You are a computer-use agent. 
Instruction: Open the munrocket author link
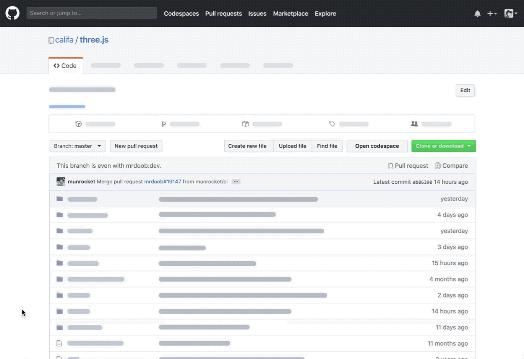[x=81, y=182]
